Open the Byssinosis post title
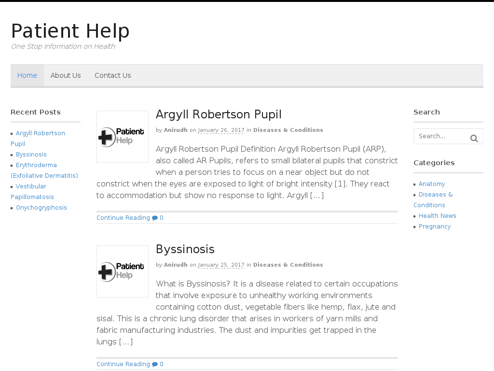494x371 pixels. [x=185, y=249]
